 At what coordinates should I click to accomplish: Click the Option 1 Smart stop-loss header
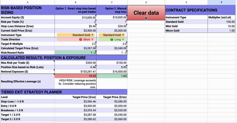(x=76, y=10)
